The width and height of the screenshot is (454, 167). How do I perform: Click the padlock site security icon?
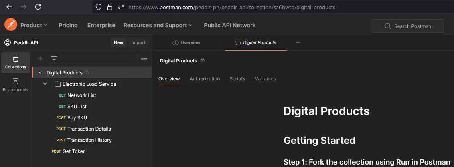pos(110,7)
